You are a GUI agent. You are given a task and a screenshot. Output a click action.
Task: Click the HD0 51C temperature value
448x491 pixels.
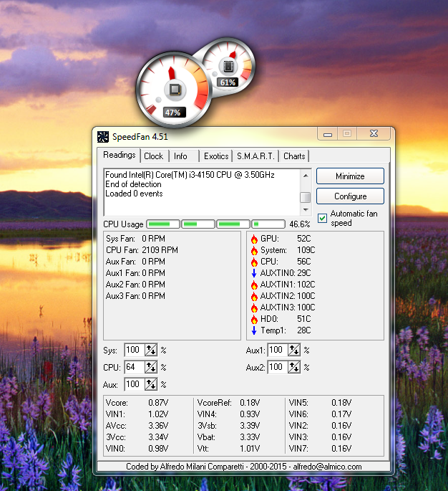tap(304, 319)
